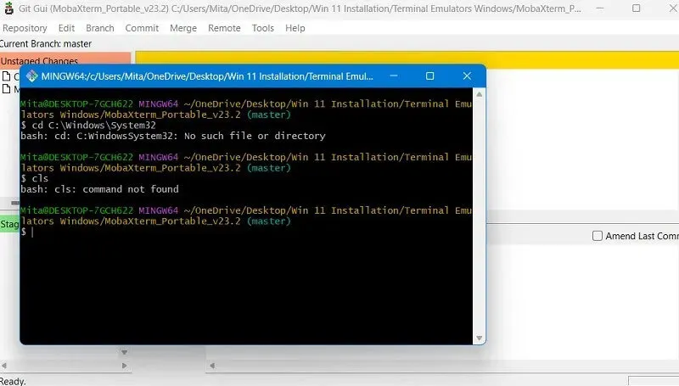The image size is (679, 386).
Task: Expand the Merge menu
Action: click(183, 28)
